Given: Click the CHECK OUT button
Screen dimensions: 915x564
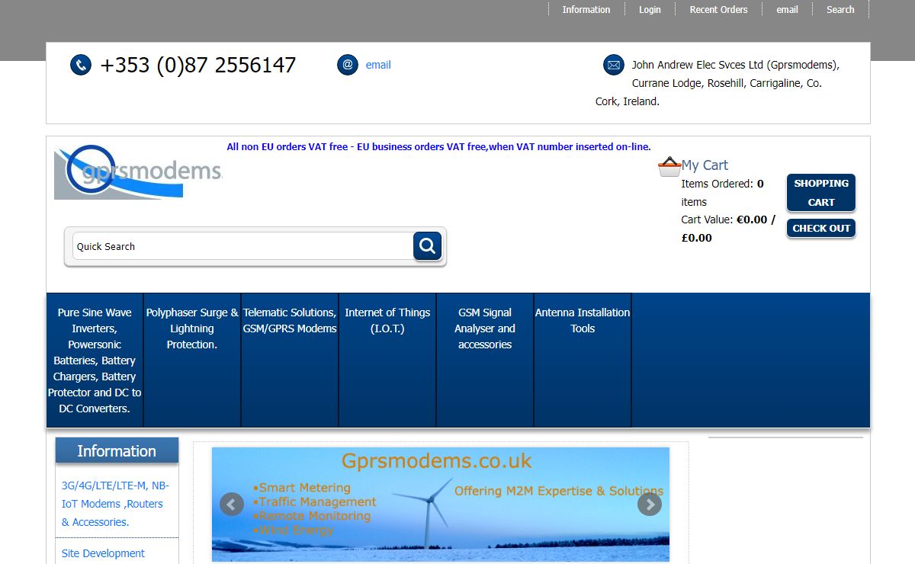Looking at the screenshot, I should tap(821, 228).
